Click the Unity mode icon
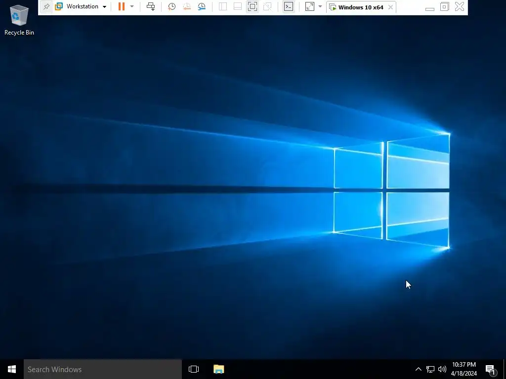This screenshot has width=506, height=379. (267, 6)
